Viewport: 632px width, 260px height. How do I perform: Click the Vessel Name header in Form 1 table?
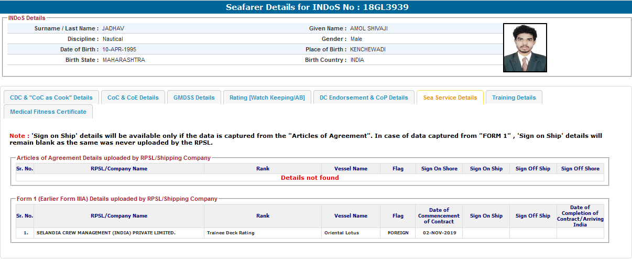click(351, 215)
